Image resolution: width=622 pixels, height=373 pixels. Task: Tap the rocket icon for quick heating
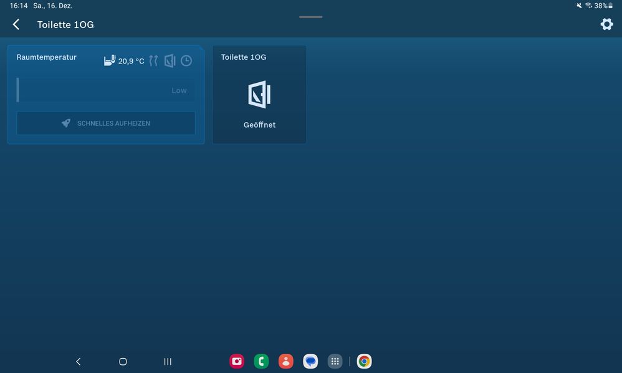66,123
